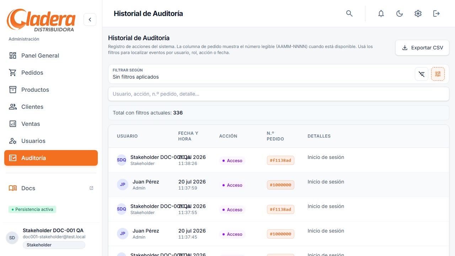Go to Pedidos in the sidebar
Screen dimensions: 455x256
tap(51, 73)
